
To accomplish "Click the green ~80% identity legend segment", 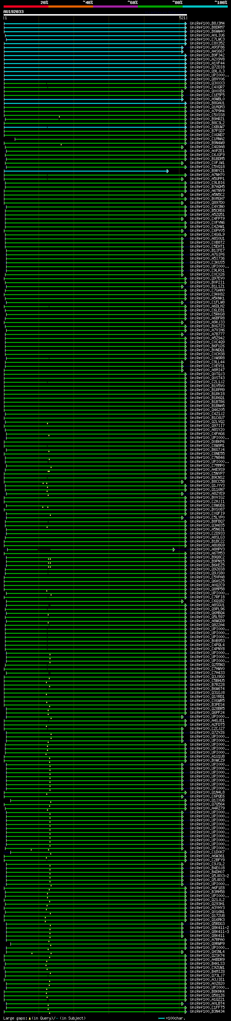I will tap(160, 7).
